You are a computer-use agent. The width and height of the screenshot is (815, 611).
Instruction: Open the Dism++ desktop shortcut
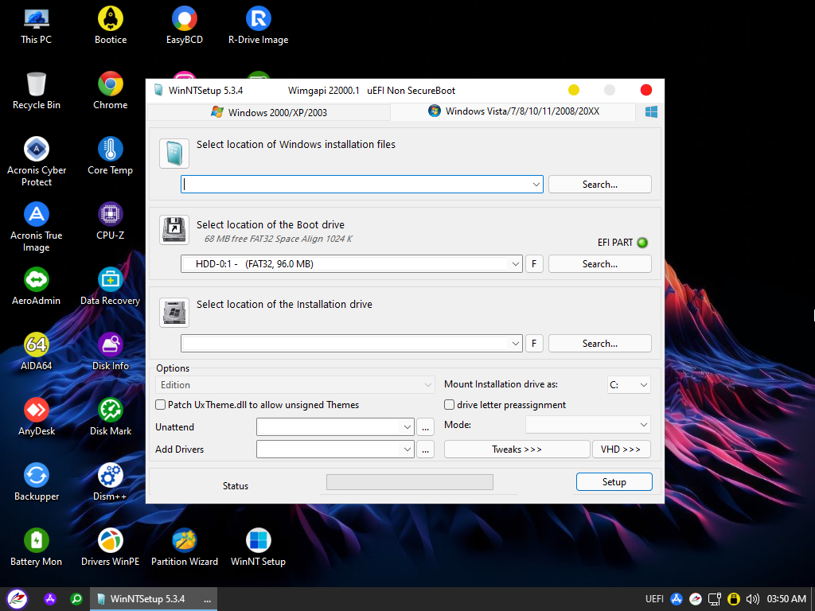coord(110,482)
